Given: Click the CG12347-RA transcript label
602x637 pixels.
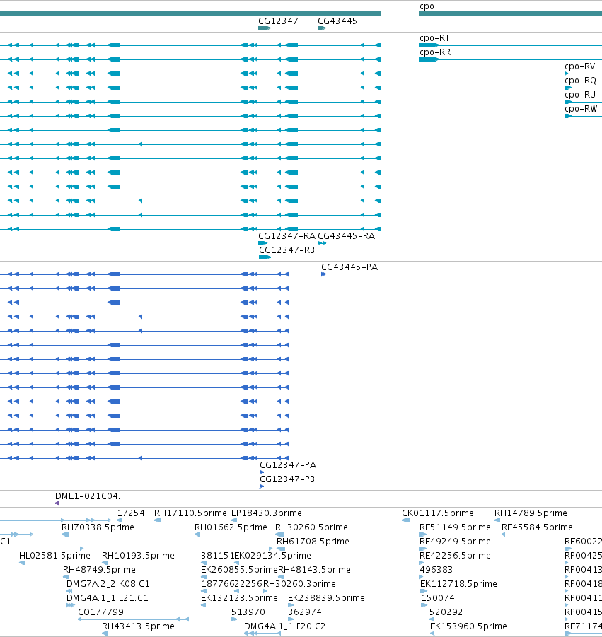Looking at the screenshot, I should click(x=287, y=236).
